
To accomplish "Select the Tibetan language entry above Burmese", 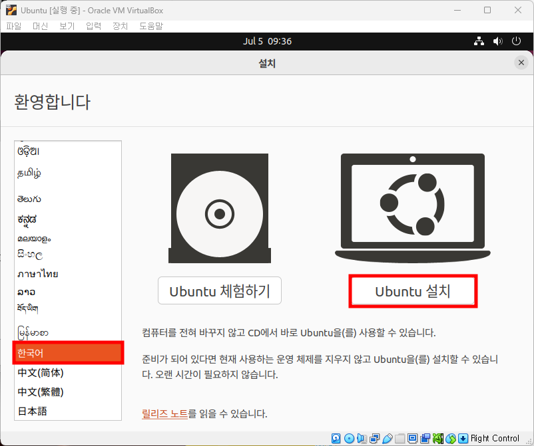I will point(68,308).
